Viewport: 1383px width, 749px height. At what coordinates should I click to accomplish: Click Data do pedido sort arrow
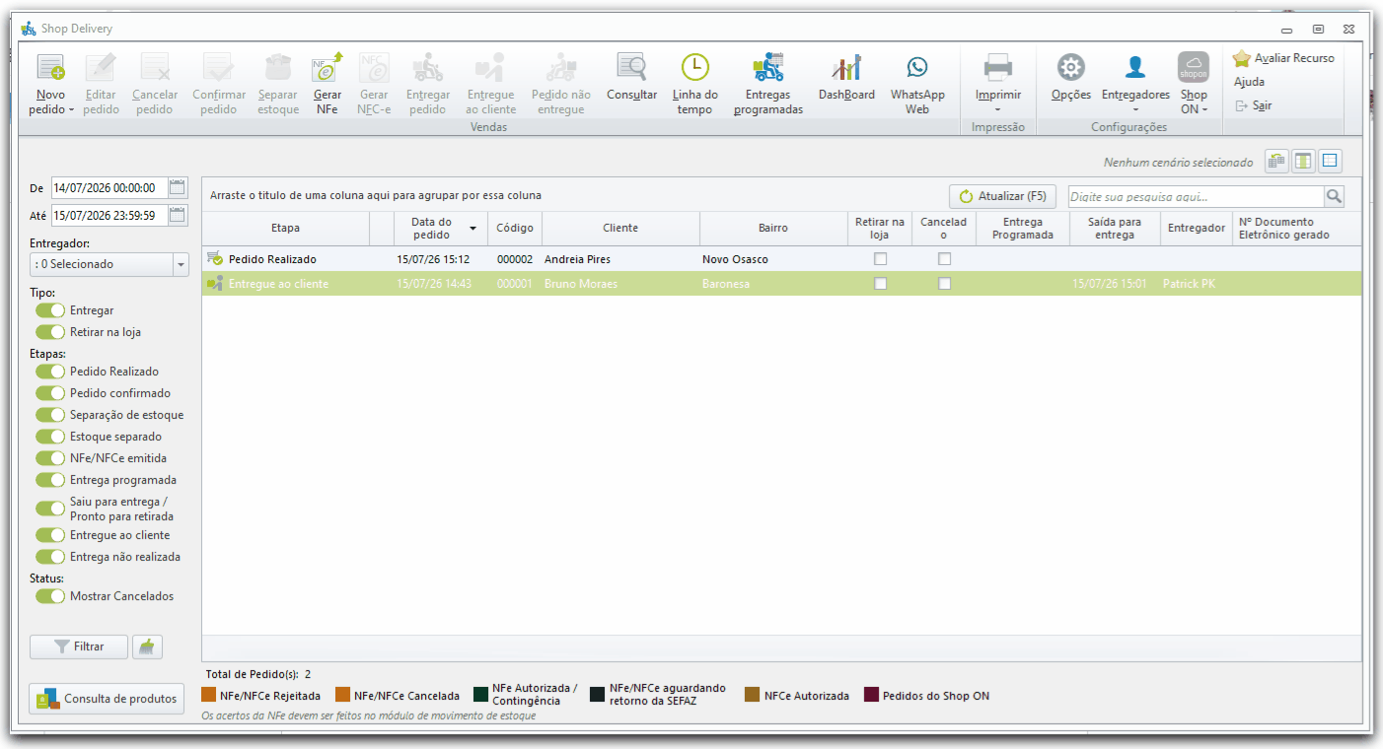pyautogui.click(x=473, y=229)
